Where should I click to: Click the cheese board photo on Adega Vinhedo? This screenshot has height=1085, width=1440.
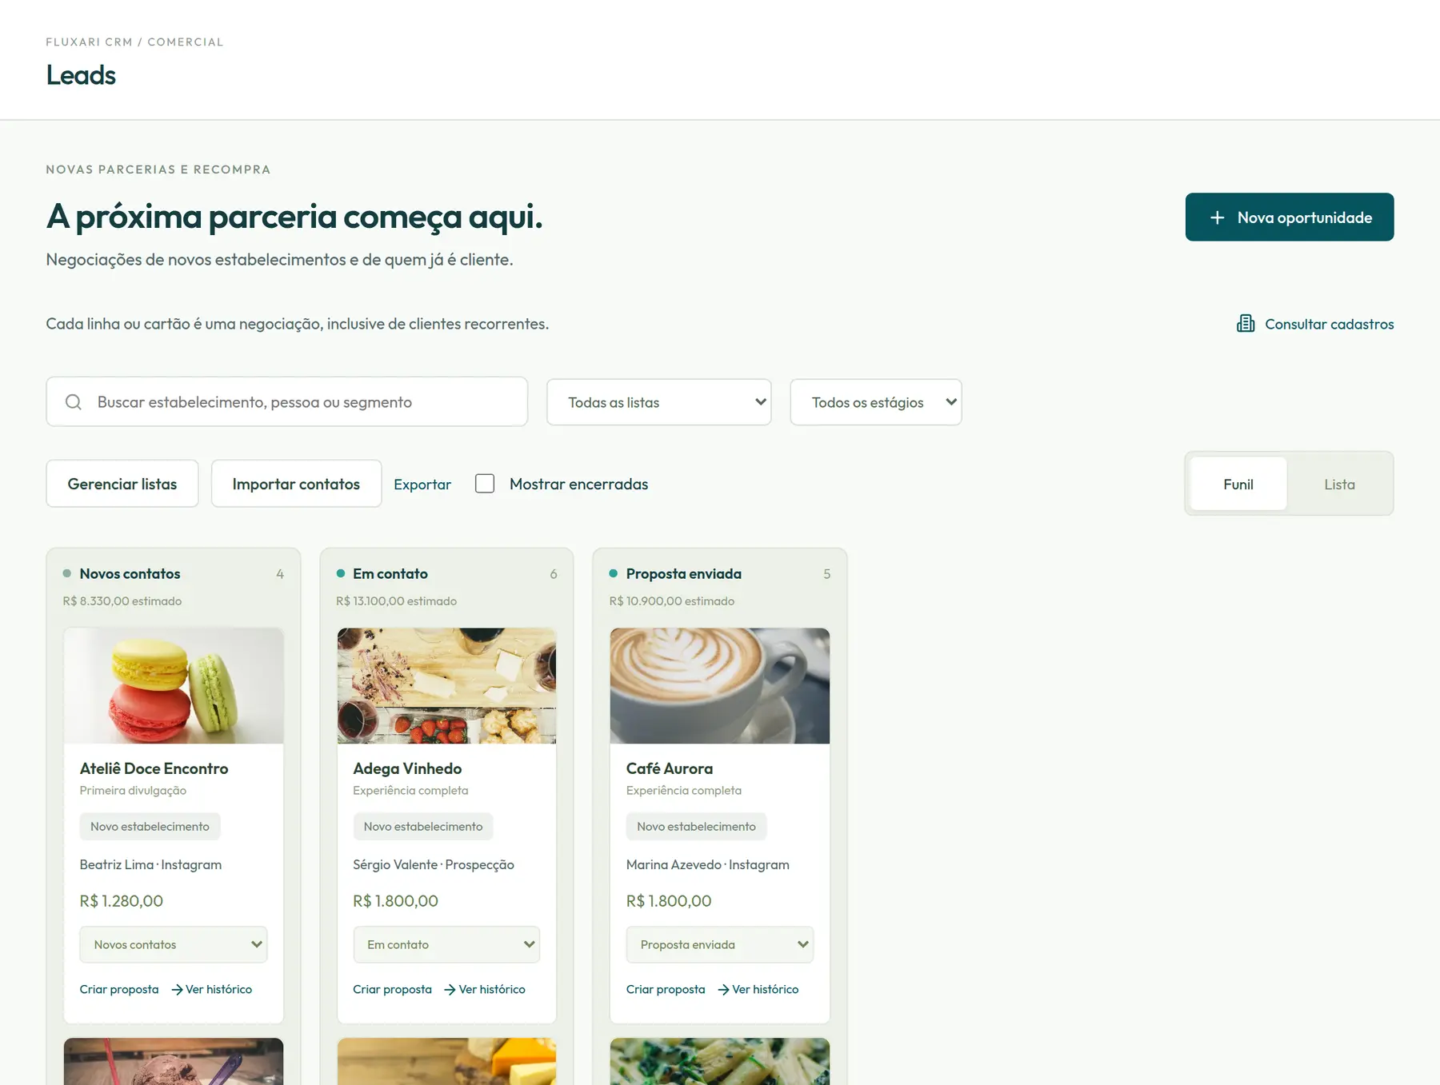pyautogui.click(x=446, y=686)
